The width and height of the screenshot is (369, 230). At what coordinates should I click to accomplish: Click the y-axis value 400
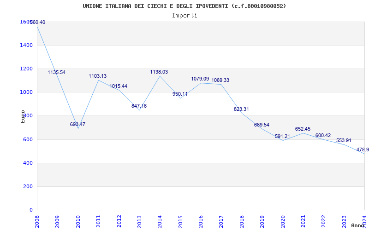click(x=27, y=163)
